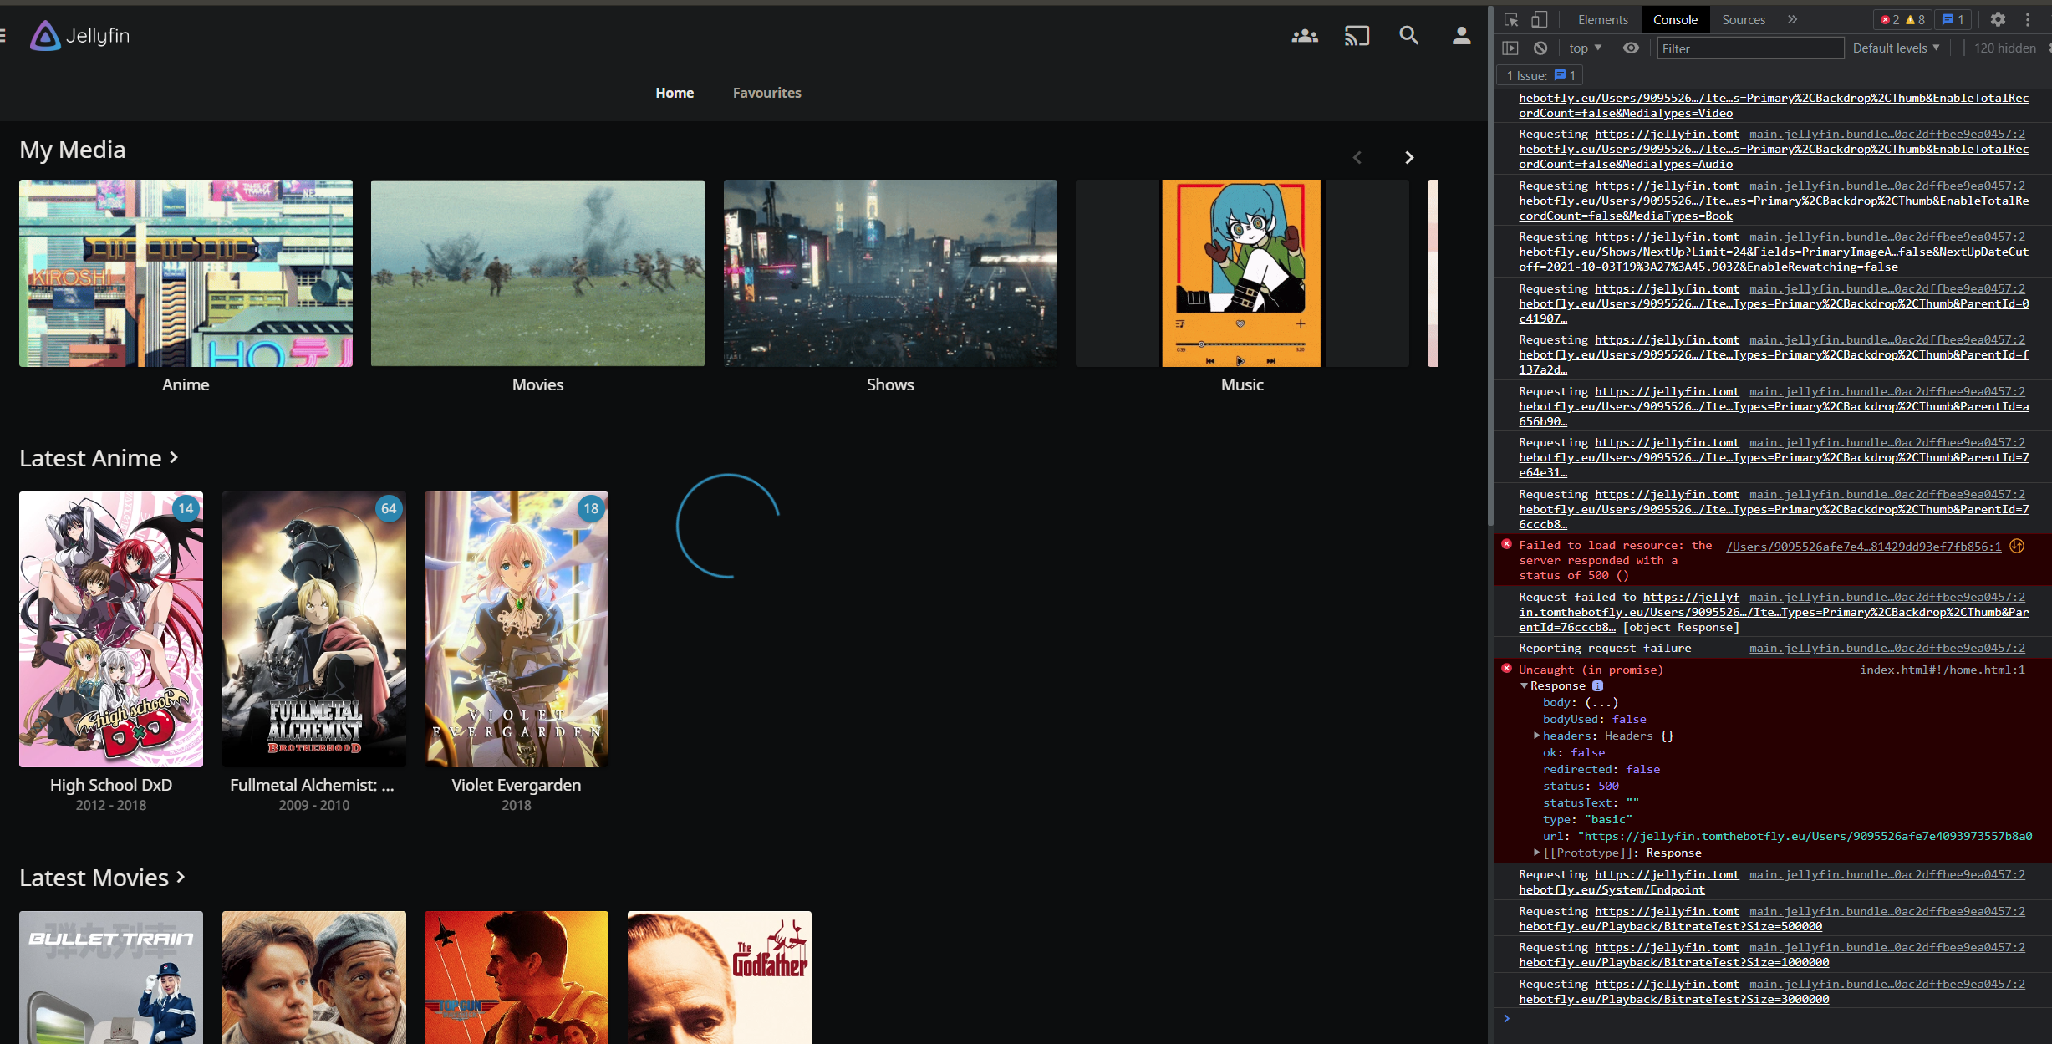Open the Violet Evergarden poster
Image resolution: width=2052 pixels, height=1044 pixels.
coord(516,629)
